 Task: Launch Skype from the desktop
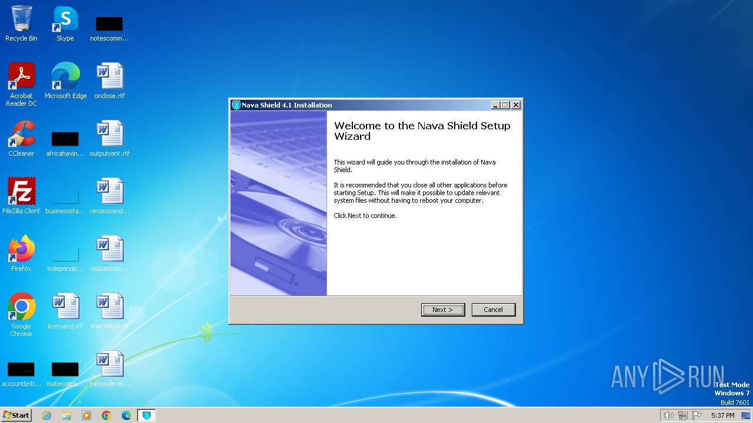coord(65,23)
